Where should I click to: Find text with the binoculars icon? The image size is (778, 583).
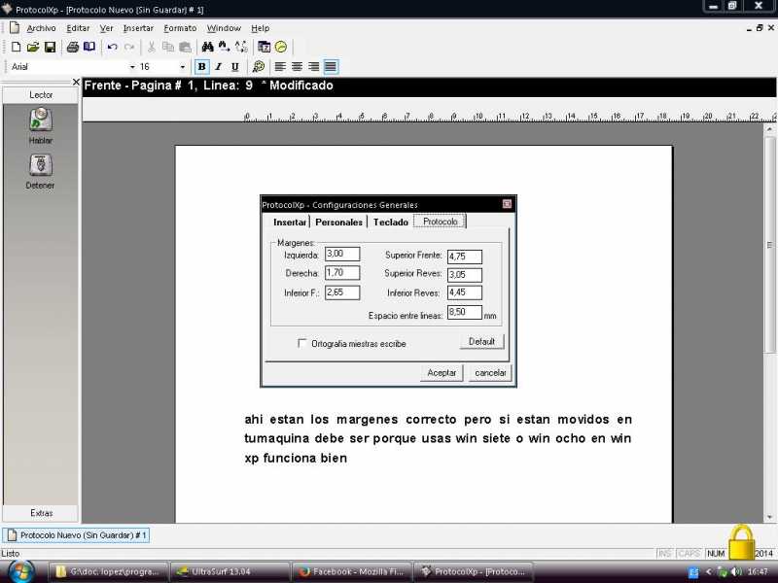(207, 47)
